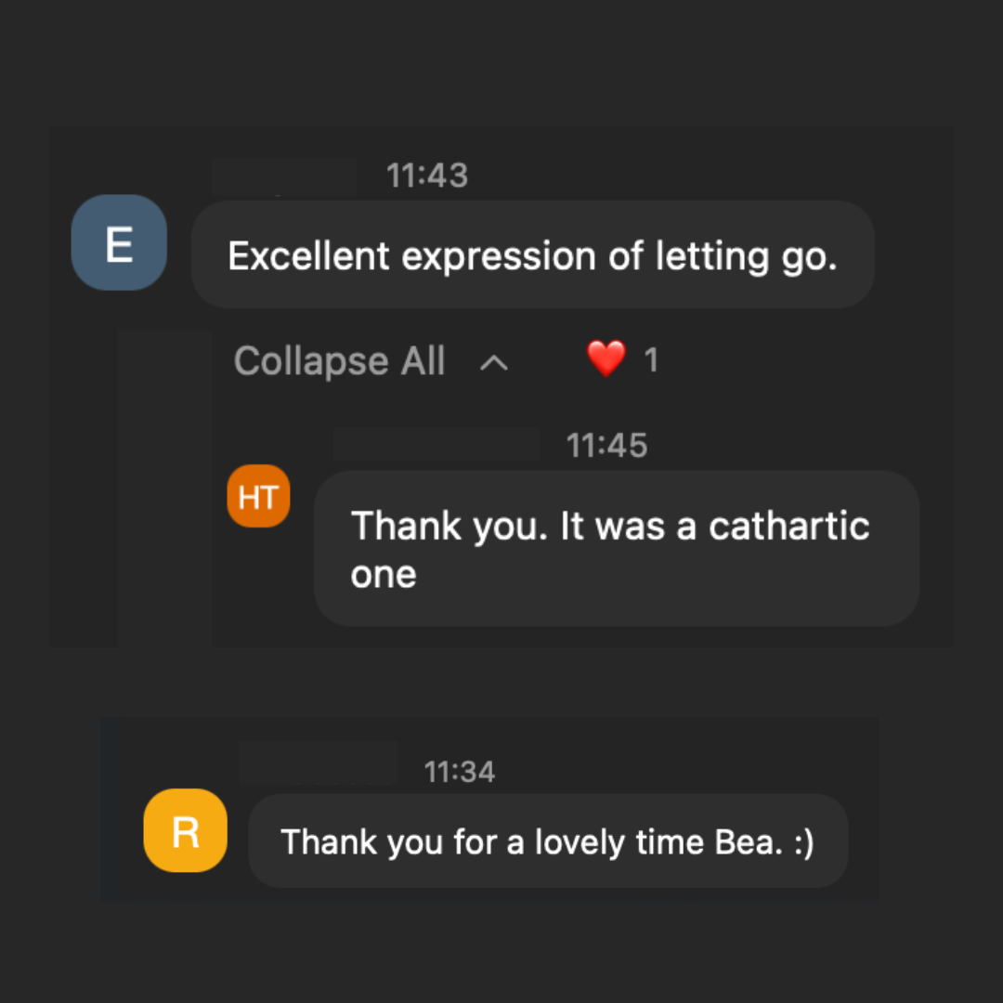Click the blue E profile avatar
The height and width of the screenshot is (1003, 1003).
[x=119, y=243]
